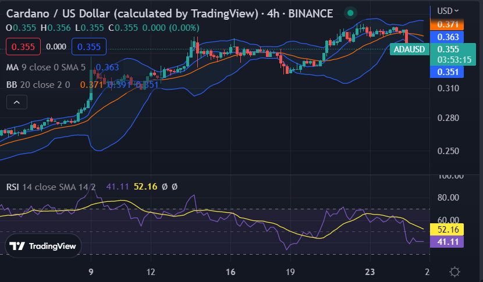Click the ADAUSD price label tag
This screenshot has width=483, height=282.
point(409,49)
